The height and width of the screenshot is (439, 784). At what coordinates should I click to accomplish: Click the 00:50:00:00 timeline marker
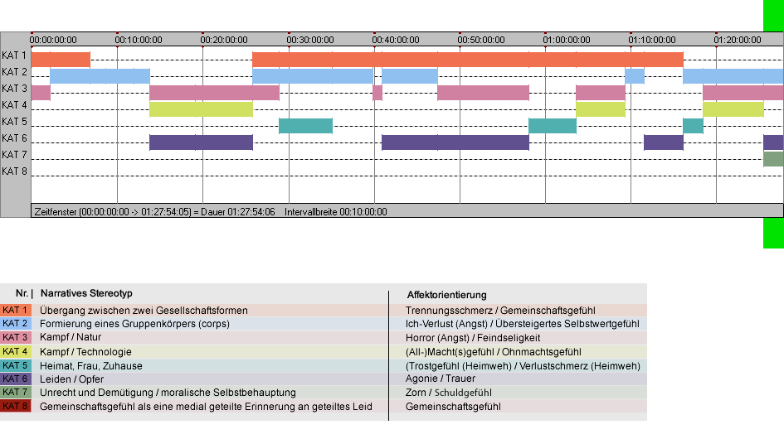481,40
